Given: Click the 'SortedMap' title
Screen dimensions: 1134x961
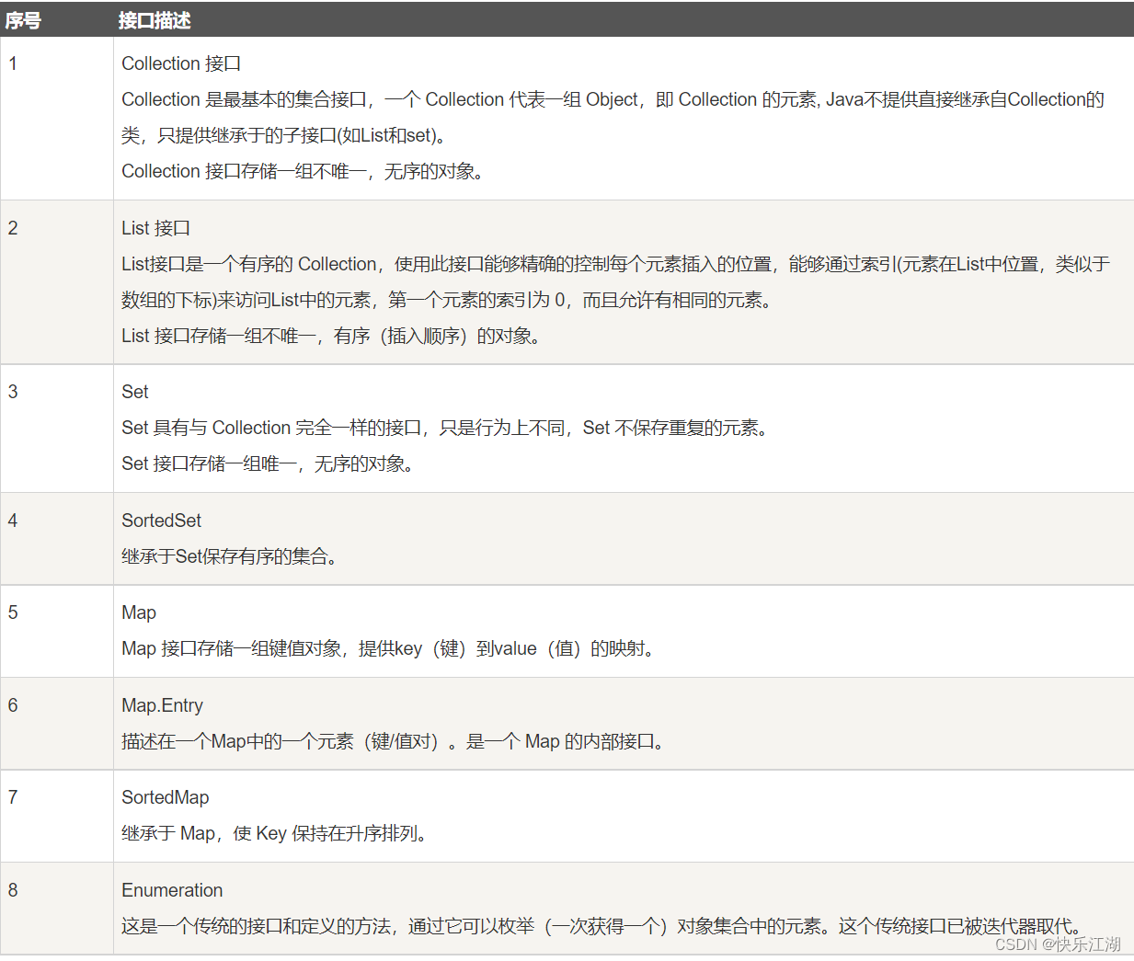Looking at the screenshot, I should point(166,797).
